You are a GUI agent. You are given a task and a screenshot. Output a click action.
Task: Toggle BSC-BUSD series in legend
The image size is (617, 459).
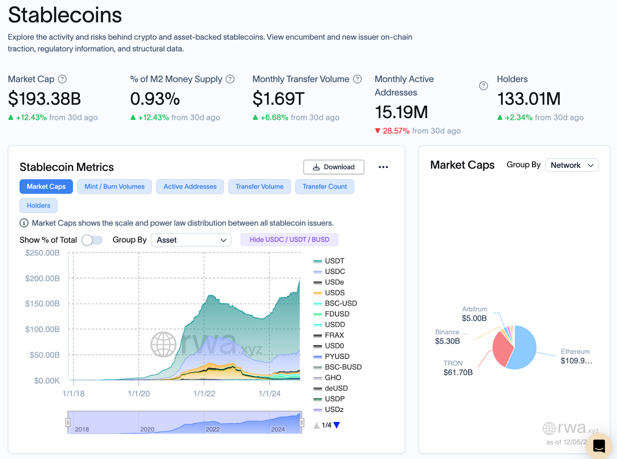pyautogui.click(x=337, y=367)
